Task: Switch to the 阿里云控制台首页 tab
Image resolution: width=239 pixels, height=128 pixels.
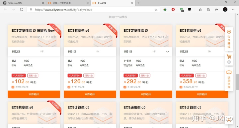Action: coord(68,3)
